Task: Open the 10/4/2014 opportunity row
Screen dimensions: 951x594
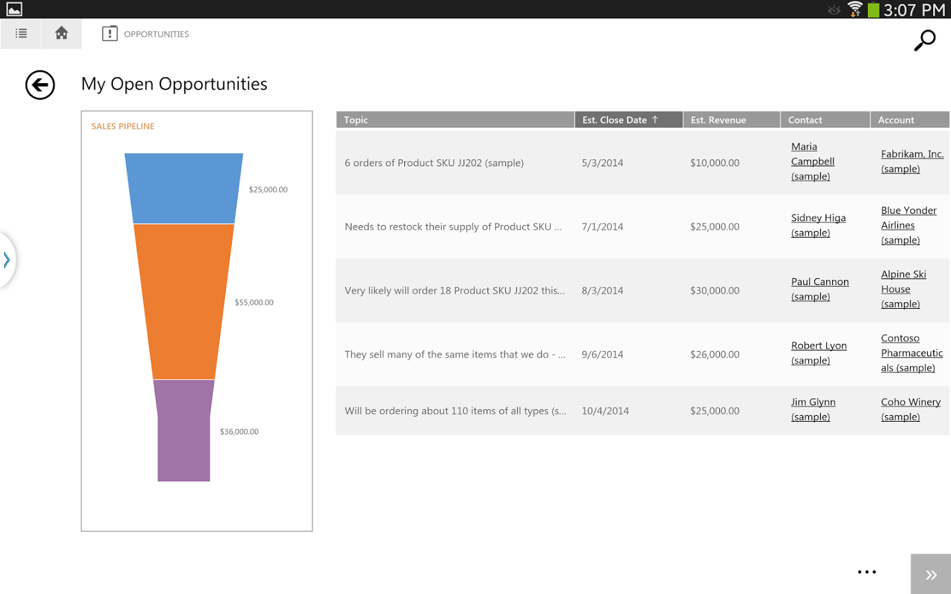Action: pyautogui.click(x=454, y=411)
